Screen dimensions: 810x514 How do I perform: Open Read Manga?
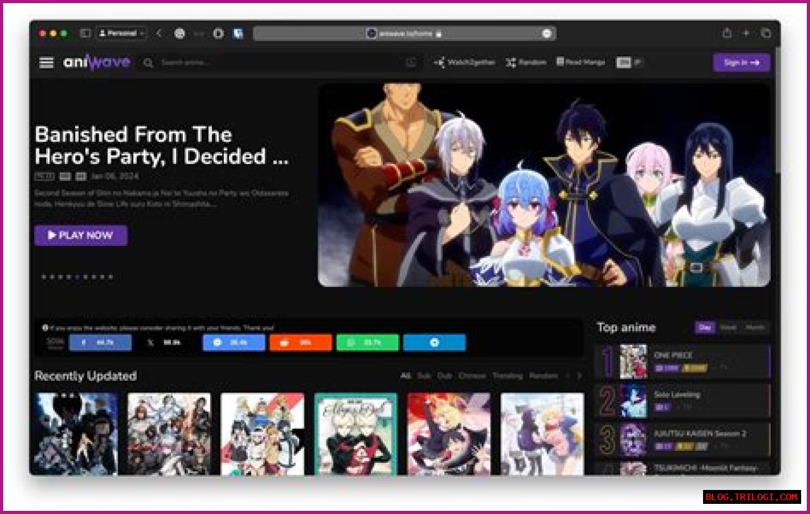point(580,63)
